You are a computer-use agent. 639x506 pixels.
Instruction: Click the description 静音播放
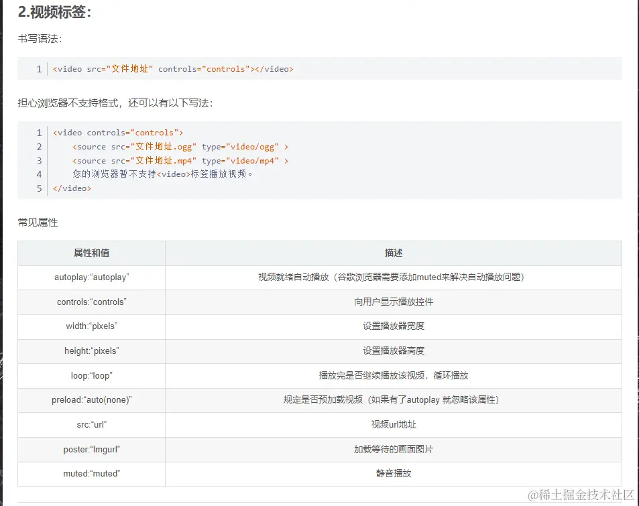pos(394,474)
